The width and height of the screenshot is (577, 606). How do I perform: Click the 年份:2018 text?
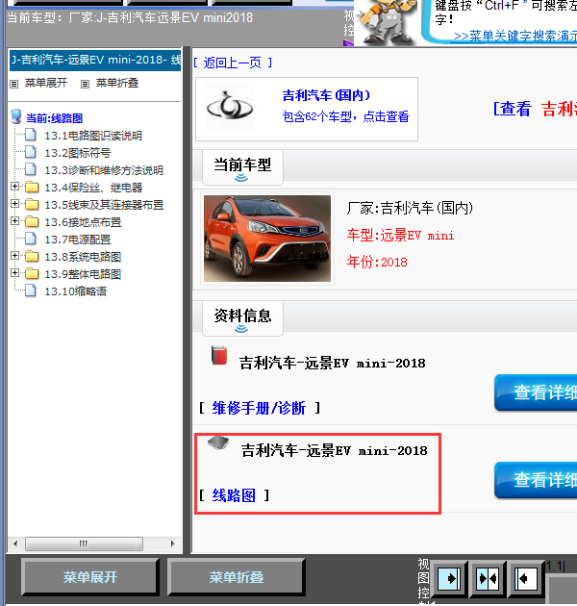(x=377, y=262)
